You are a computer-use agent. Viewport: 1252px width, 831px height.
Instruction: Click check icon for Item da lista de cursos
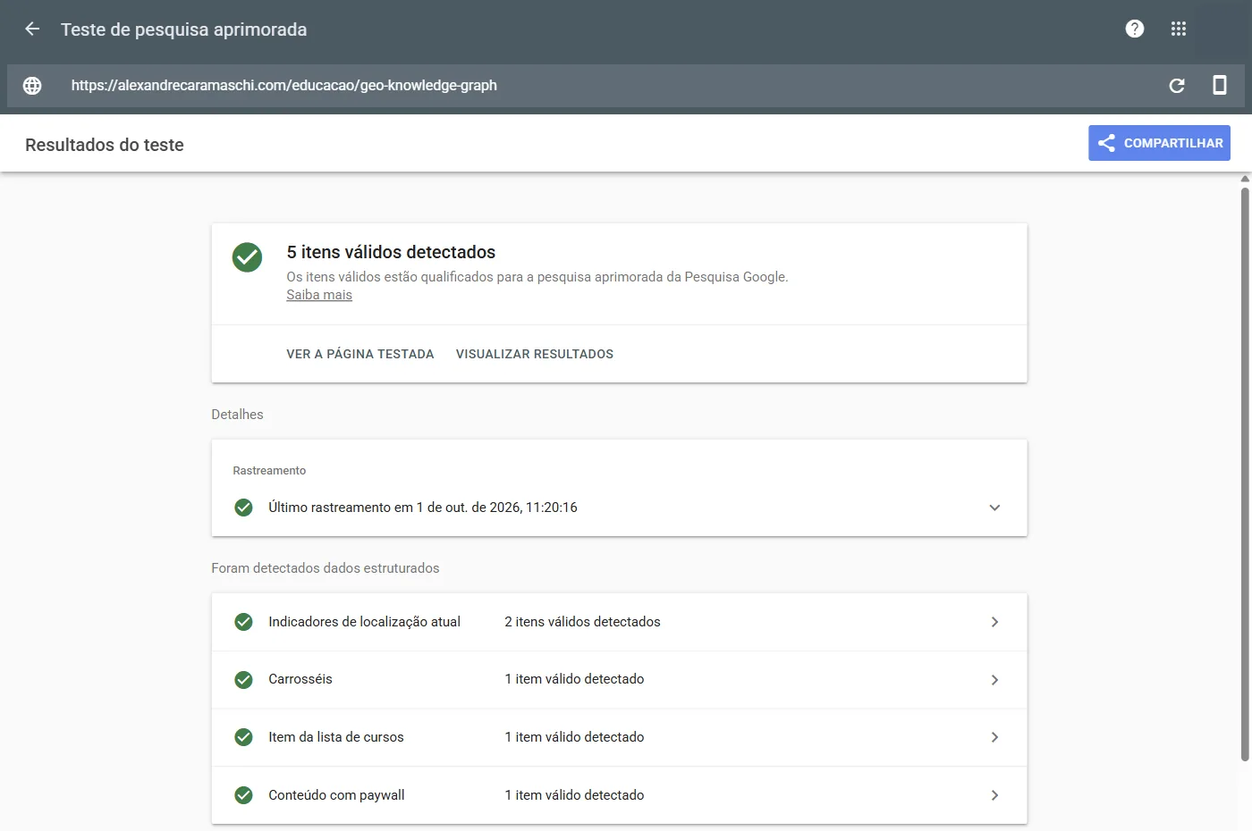243,737
